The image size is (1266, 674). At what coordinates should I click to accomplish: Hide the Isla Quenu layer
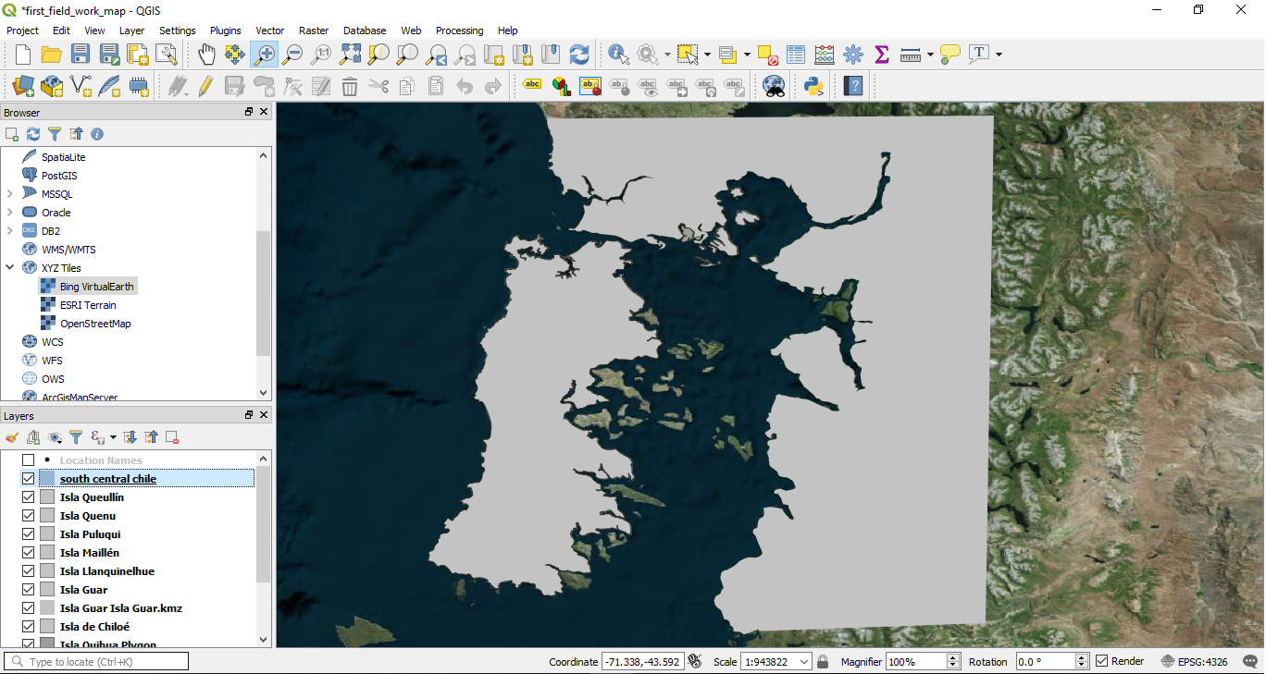click(x=29, y=516)
